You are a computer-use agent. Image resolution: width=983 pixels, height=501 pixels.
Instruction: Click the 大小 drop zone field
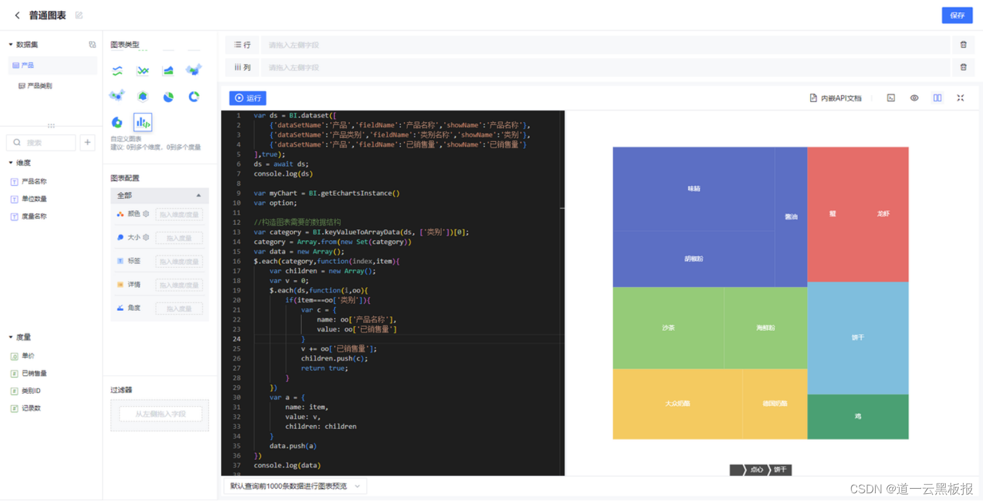[179, 238]
